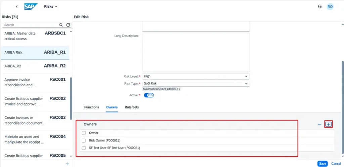Screen dimensions: 344x167
Task: Select the SF Test User checkbox
Action: pyautogui.click(x=84, y=148)
